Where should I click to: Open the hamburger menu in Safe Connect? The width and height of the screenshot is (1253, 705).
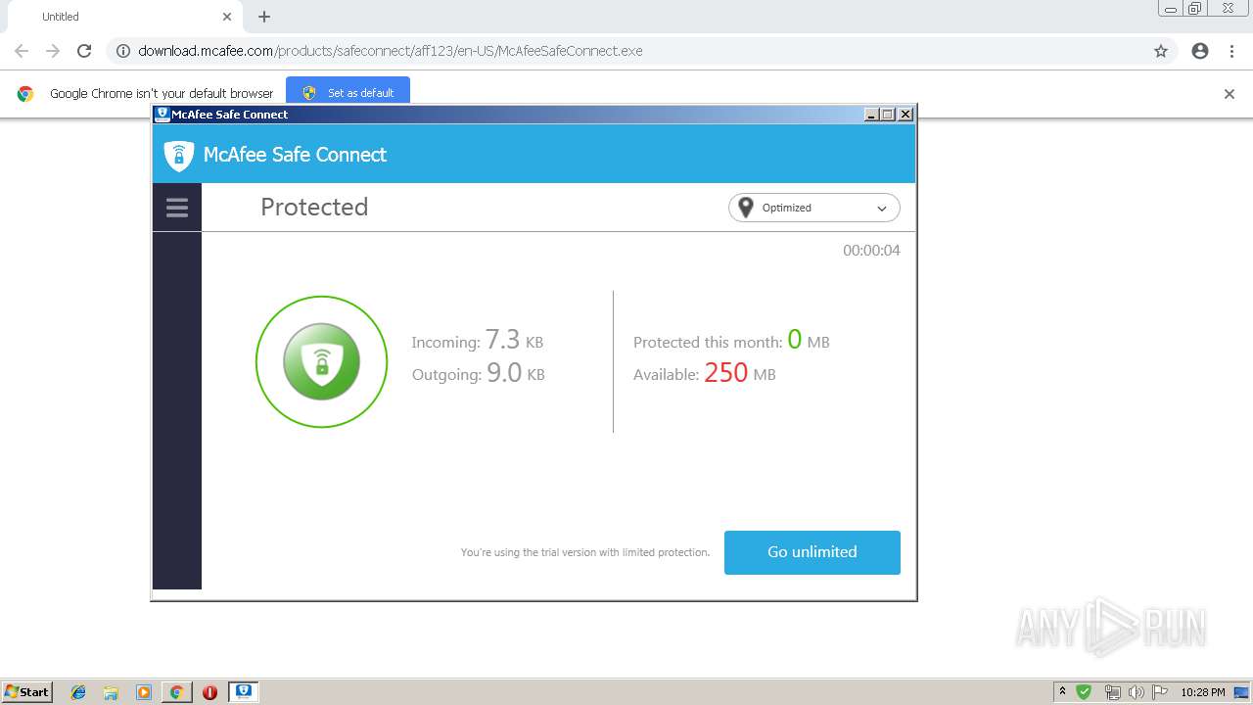pyautogui.click(x=177, y=208)
